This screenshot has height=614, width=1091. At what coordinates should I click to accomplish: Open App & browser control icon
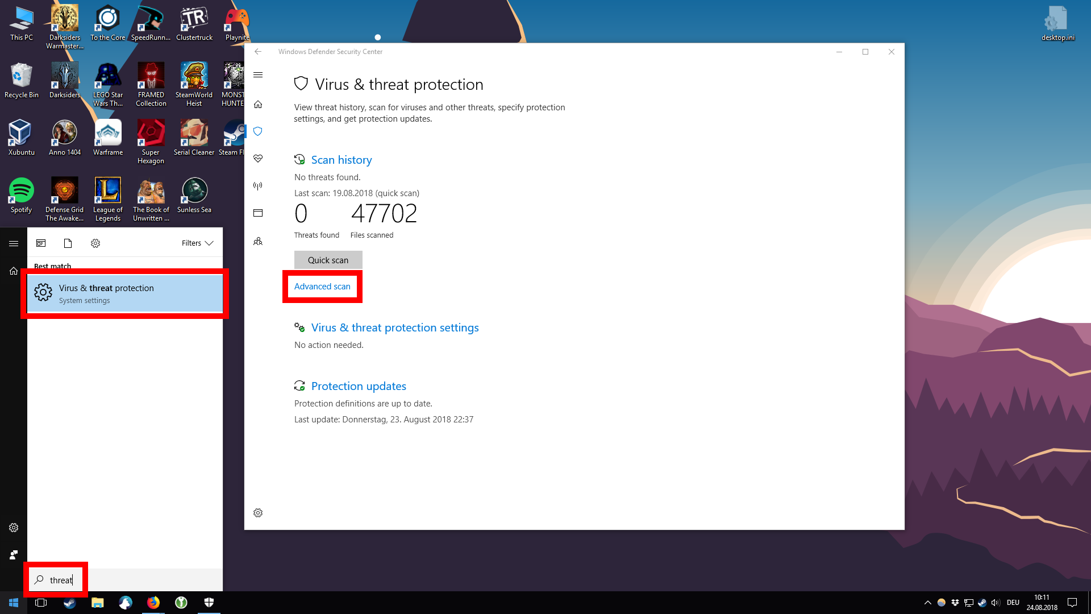[258, 213]
